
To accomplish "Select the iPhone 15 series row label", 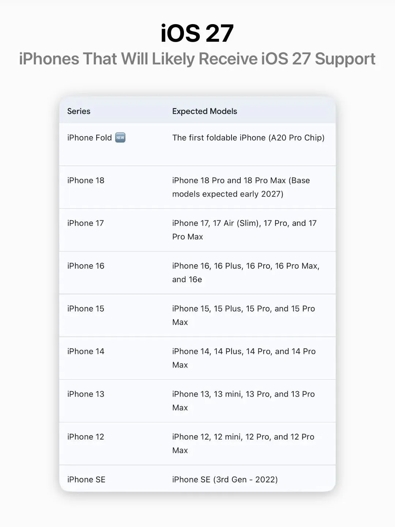I will (86, 309).
